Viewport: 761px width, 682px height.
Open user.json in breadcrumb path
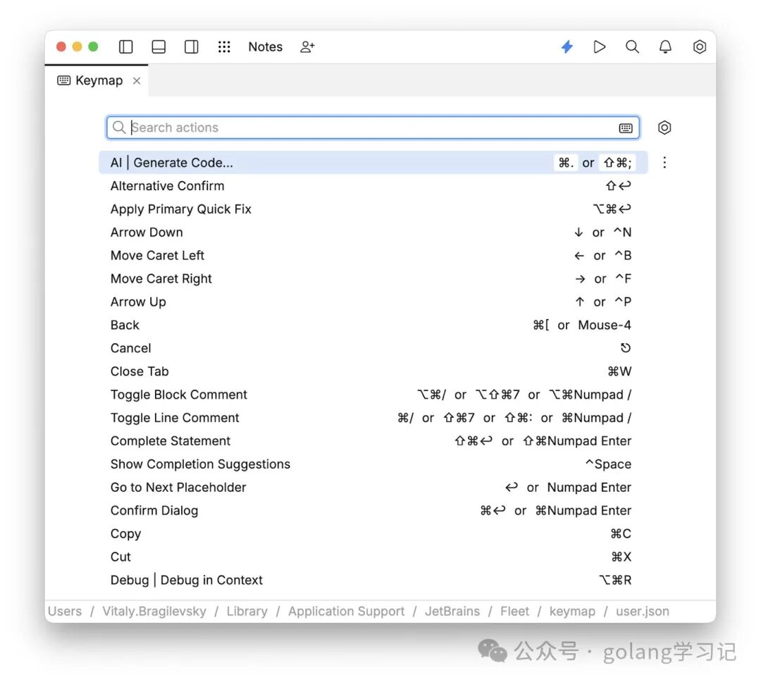click(642, 611)
